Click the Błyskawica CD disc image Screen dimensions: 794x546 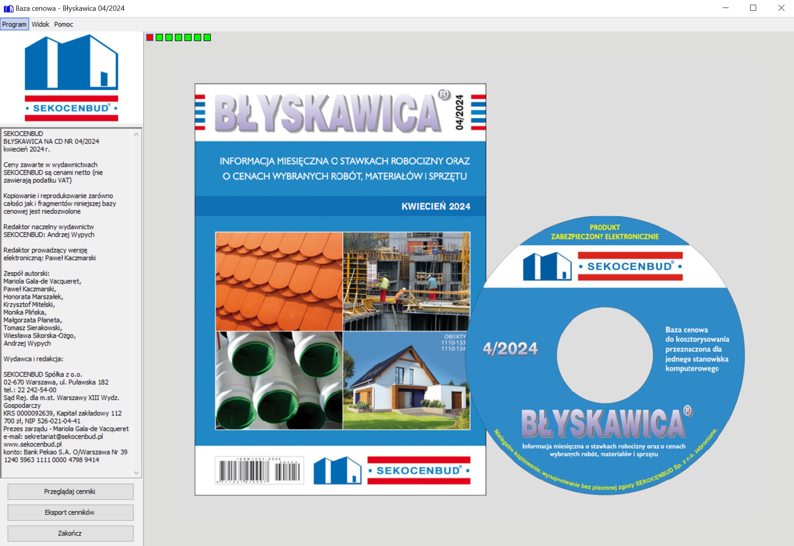(x=605, y=355)
